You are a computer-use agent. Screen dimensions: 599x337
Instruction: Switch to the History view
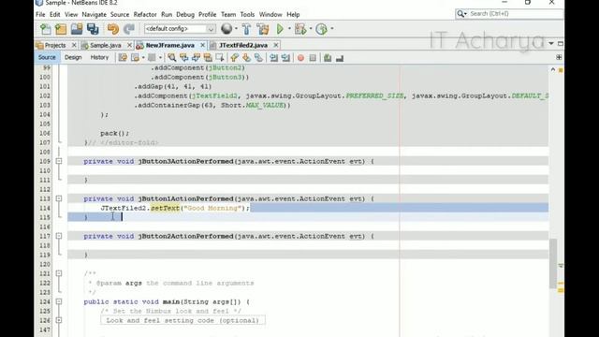click(x=99, y=57)
